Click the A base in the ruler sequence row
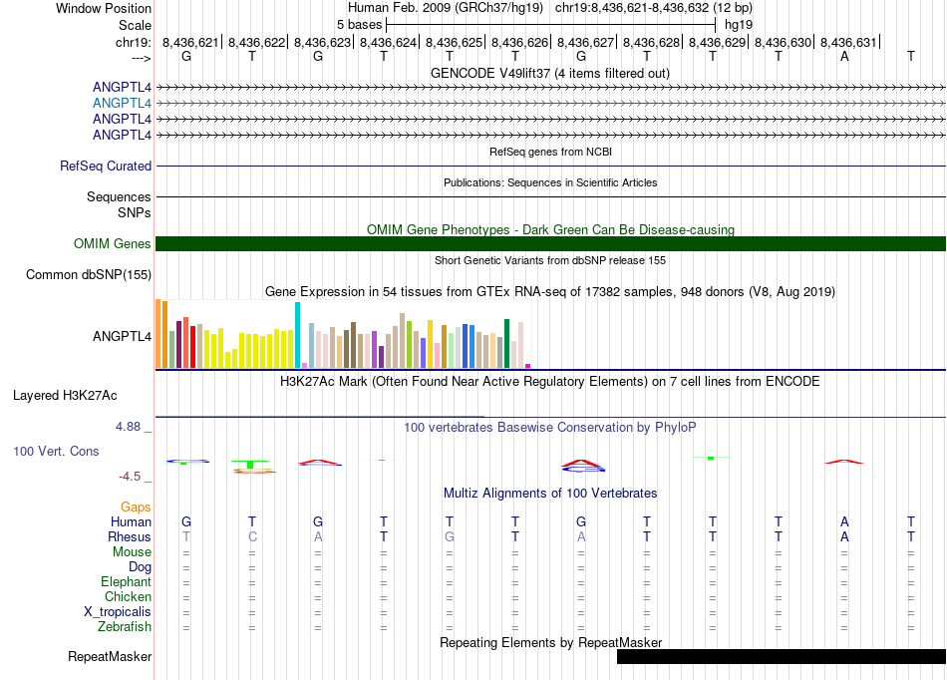This screenshot has height=680, width=947. point(844,57)
